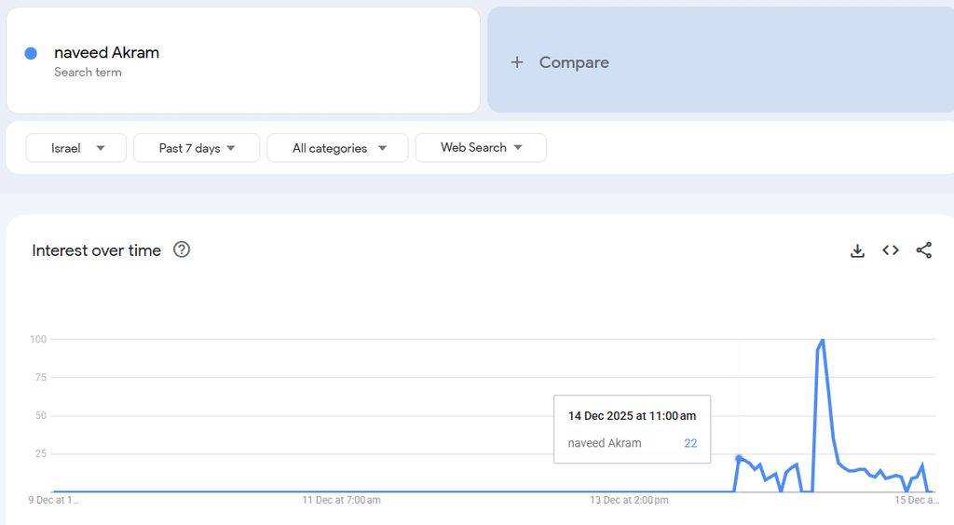Screen dimensions: 954x525
Task: Click the chart peak at value 100
Action: point(822,340)
